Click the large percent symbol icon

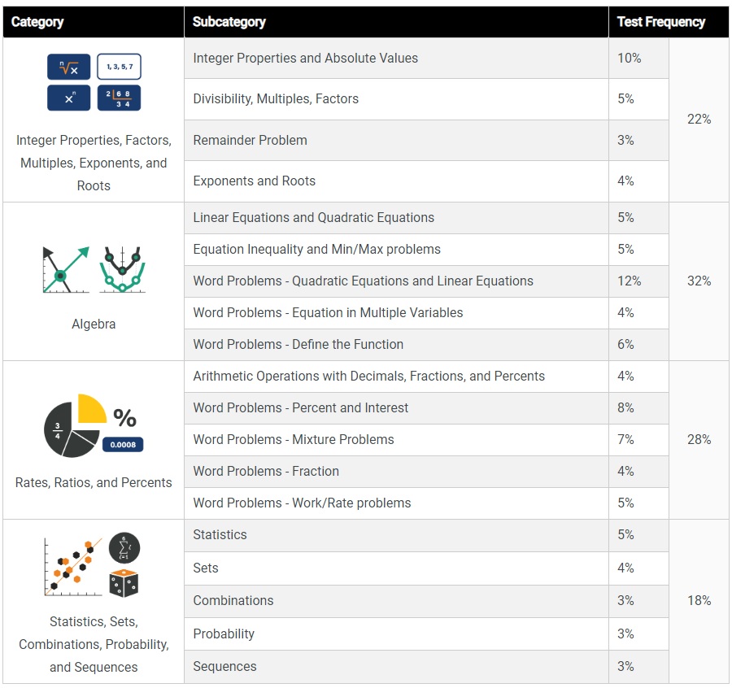tap(124, 418)
